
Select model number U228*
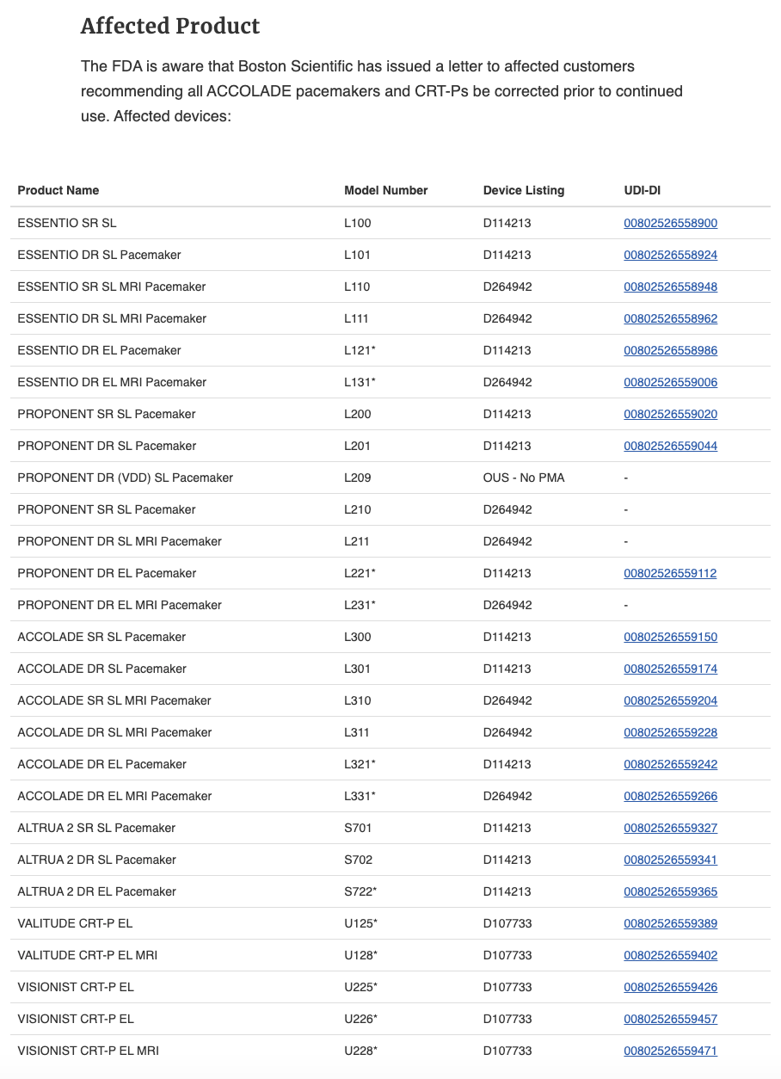coord(361,1051)
